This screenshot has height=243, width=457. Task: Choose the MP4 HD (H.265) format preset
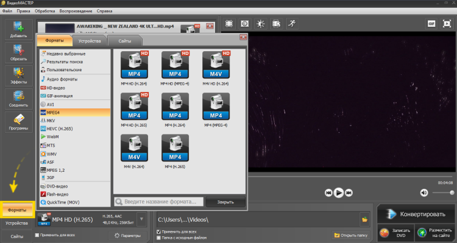(x=134, y=110)
